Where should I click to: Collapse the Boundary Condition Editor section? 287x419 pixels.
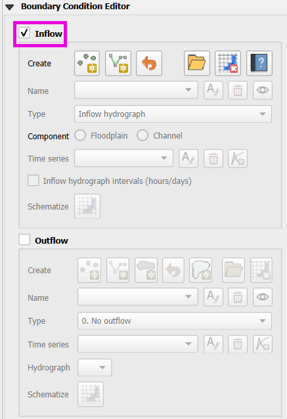tap(10, 7)
